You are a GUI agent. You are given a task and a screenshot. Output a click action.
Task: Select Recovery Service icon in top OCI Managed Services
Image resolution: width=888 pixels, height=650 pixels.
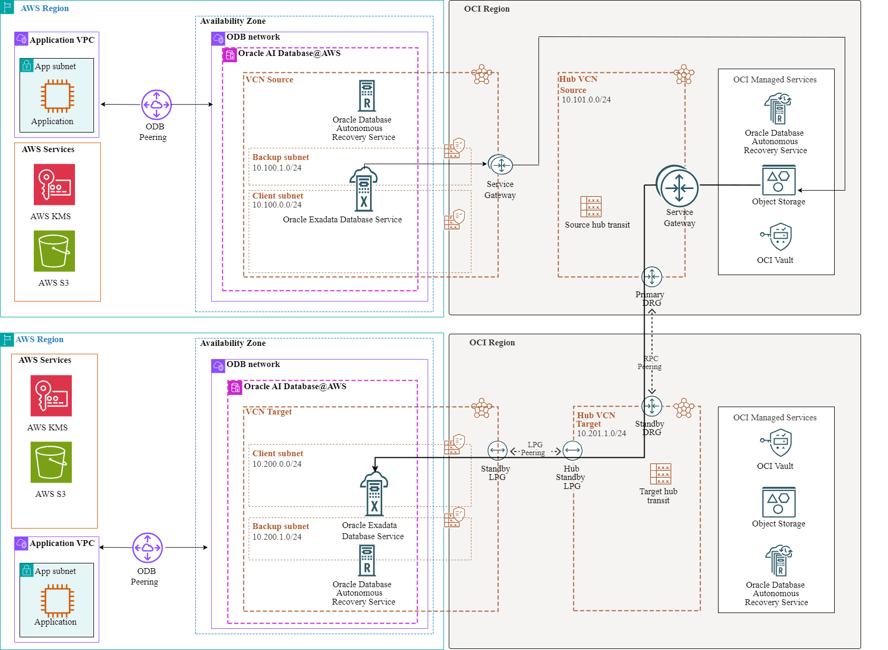[778, 109]
